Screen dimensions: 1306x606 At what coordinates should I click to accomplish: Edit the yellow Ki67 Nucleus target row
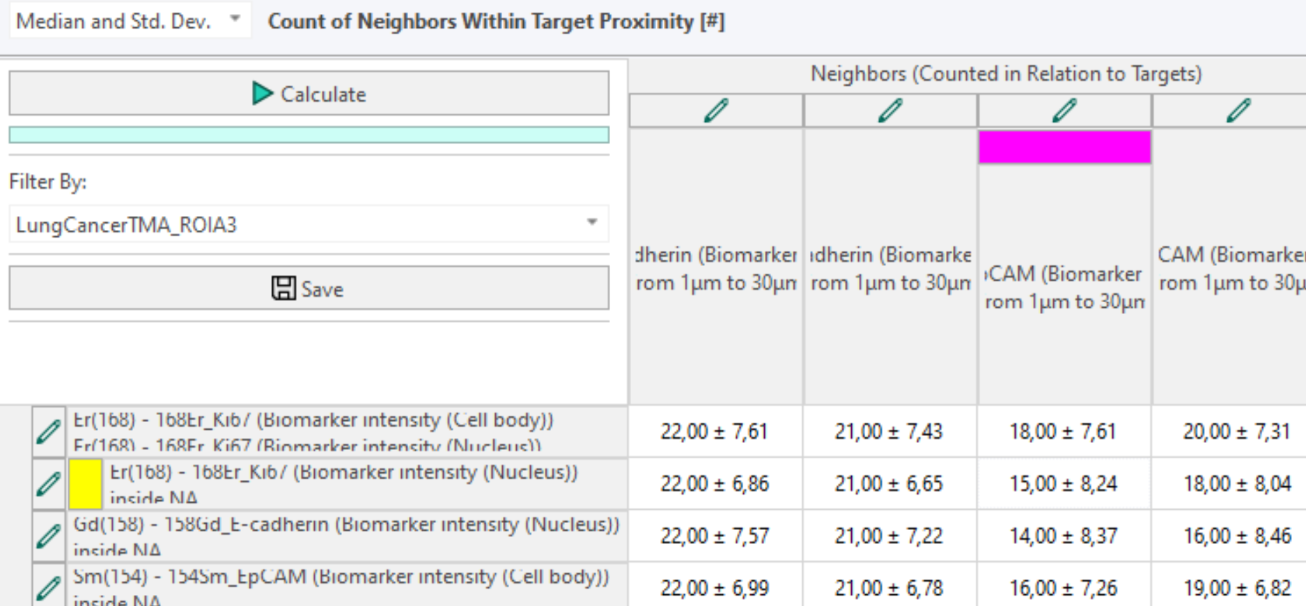click(x=49, y=483)
